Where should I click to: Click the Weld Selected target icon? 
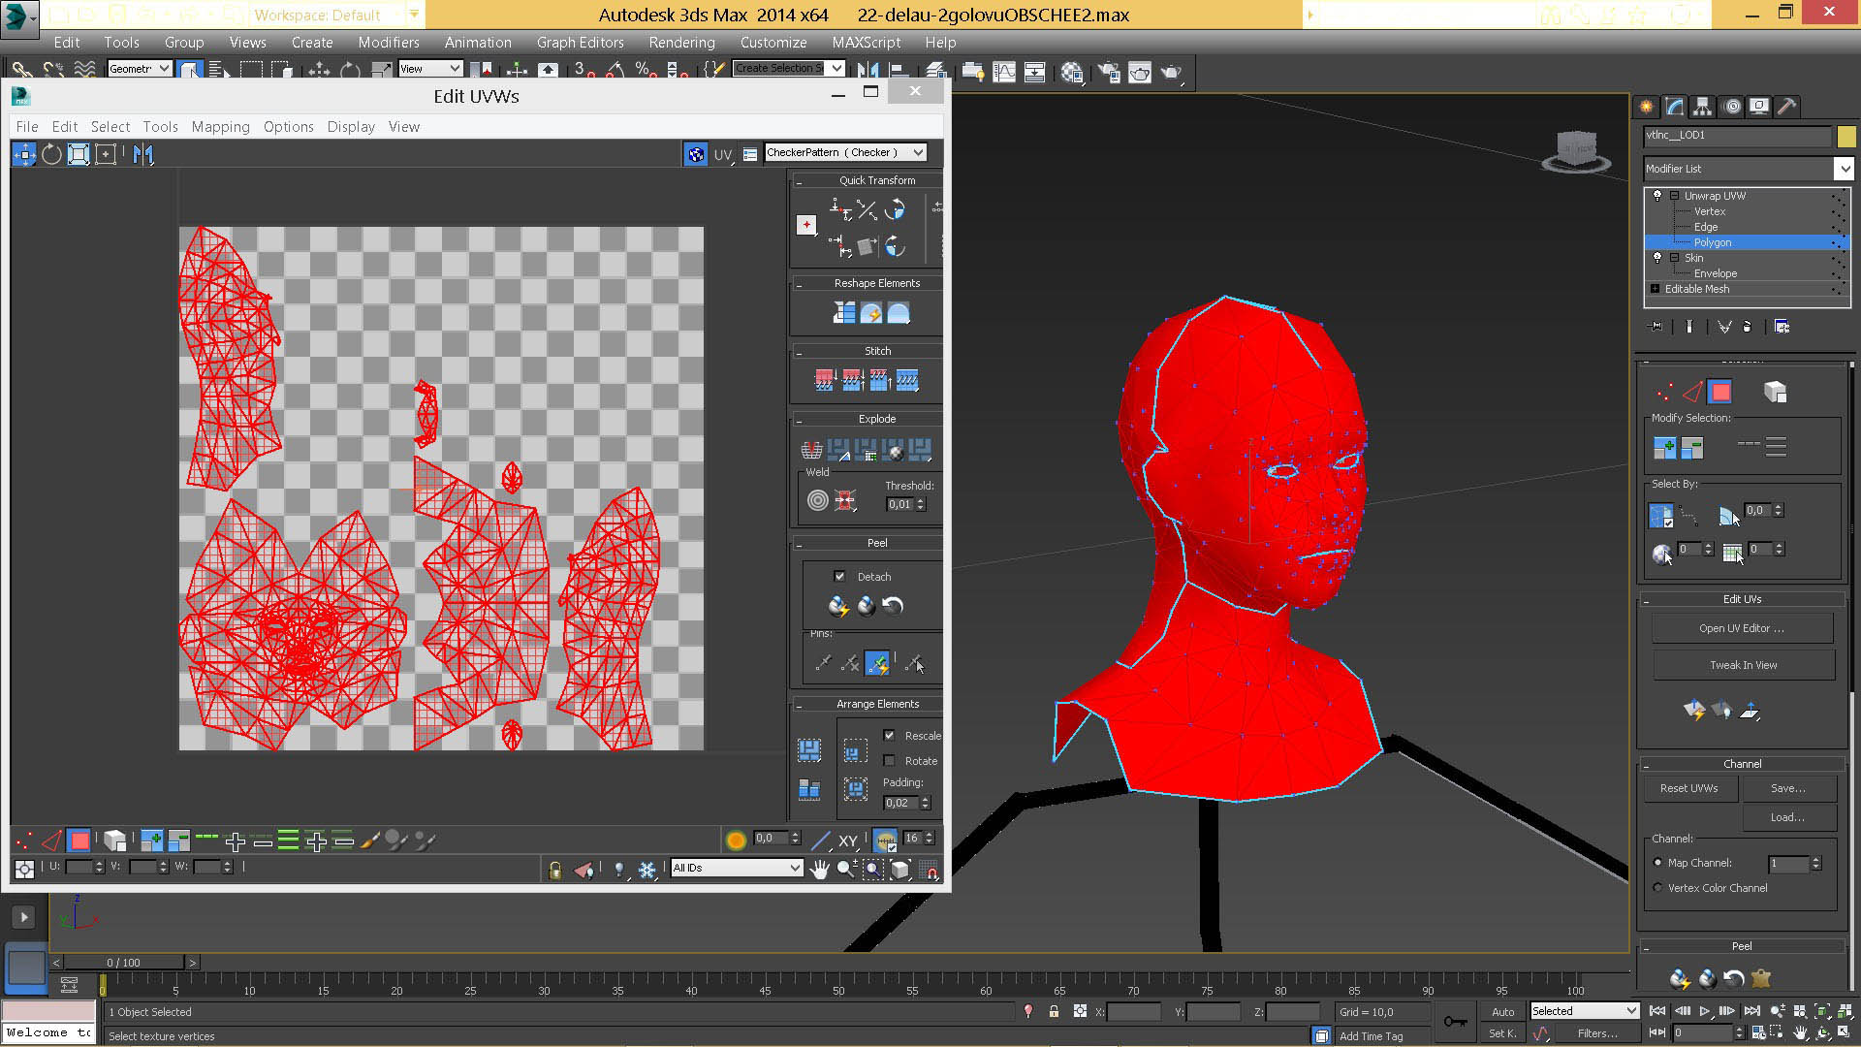tap(818, 500)
